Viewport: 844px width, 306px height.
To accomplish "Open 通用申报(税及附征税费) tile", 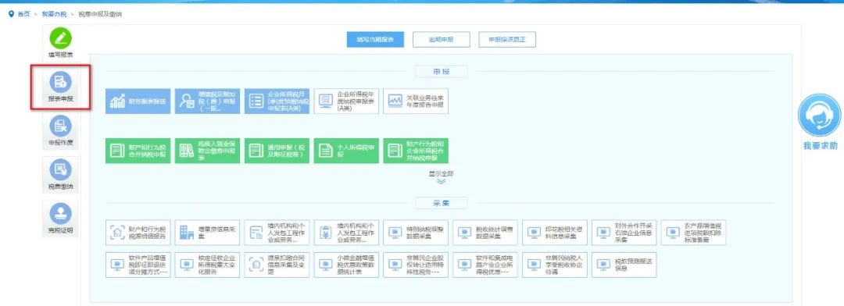I will pyautogui.click(x=277, y=151).
